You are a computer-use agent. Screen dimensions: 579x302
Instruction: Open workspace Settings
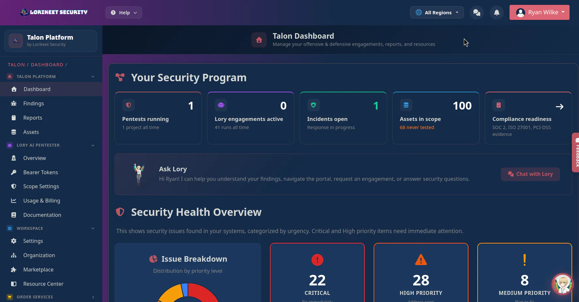pyautogui.click(x=51, y=241)
